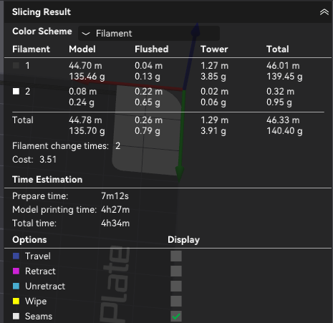Screen dimensions: 333x323
Task: Enable the Unretract display checkbox
Action: [176, 286]
